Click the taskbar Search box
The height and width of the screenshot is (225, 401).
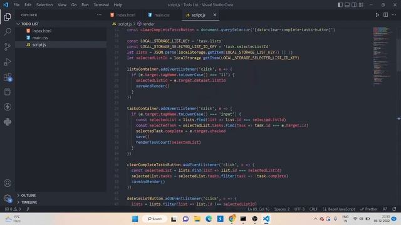155,219
